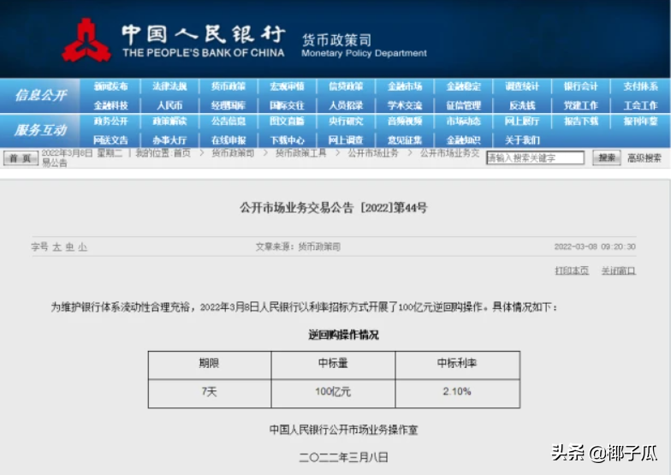Open 金融知识 in the navigation
671x475 pixels.
[x=464, y=140]
